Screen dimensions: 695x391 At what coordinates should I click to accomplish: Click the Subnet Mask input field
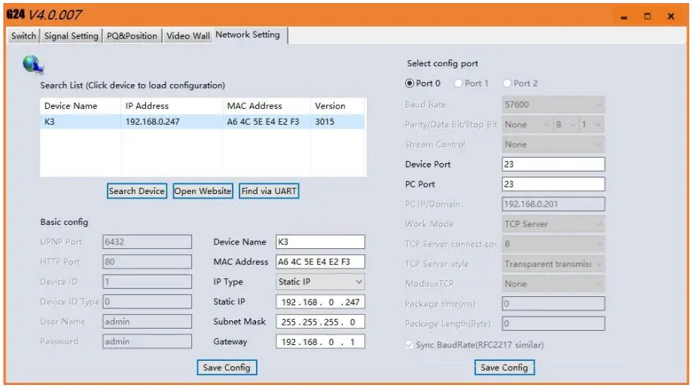pyautogui.click(x=321, y=322)
